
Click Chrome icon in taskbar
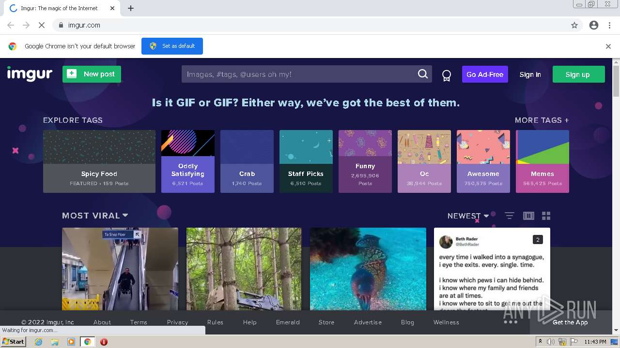click(87, 342)
